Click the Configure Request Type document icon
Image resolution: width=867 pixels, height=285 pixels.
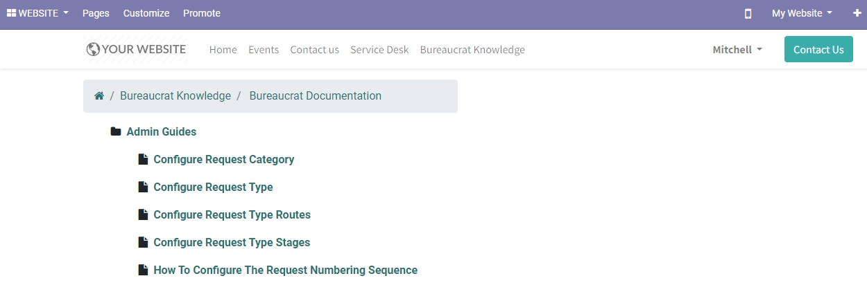pyautogui.click(x=144, y=187)
